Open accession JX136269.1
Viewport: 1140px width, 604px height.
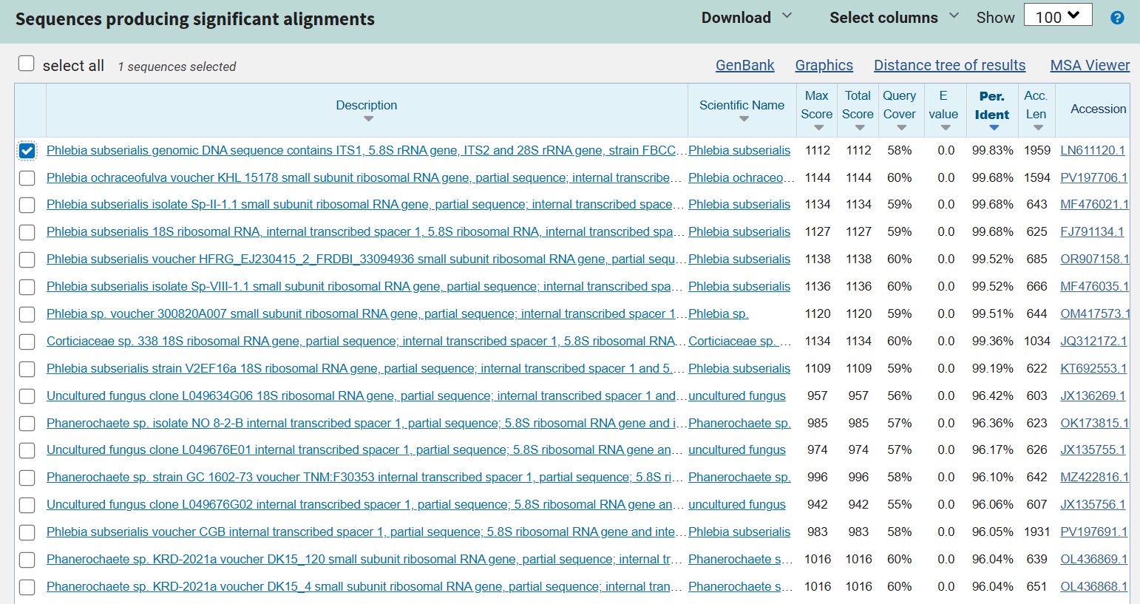click(x=1093, y=396)
